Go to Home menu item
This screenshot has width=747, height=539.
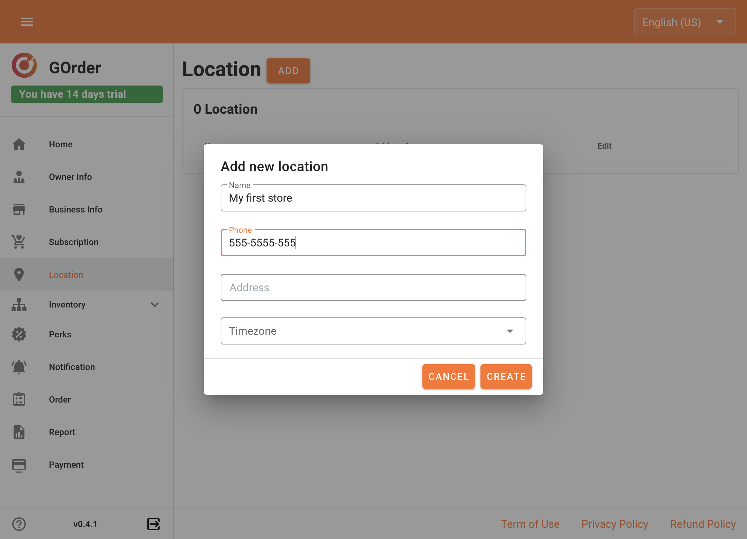pos(87,144)
